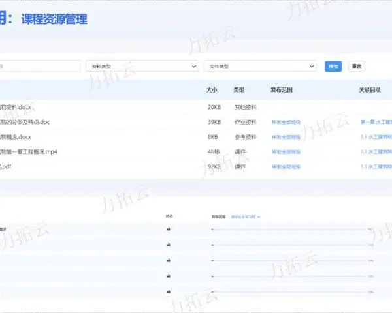Open the 概念.docx file name

click(x=16, y=137)
